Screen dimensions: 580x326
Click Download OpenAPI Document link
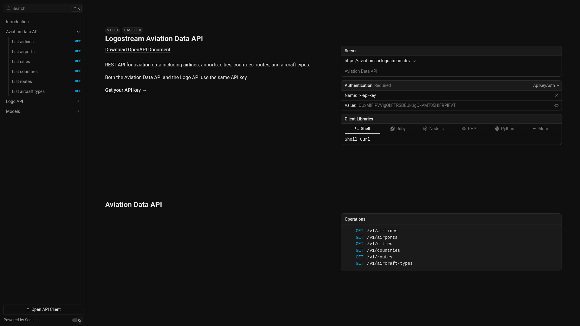pos(138,50)
